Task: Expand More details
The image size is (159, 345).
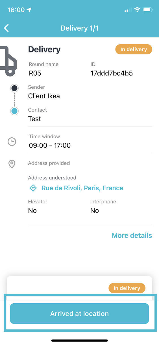Action: pos(132,235)
